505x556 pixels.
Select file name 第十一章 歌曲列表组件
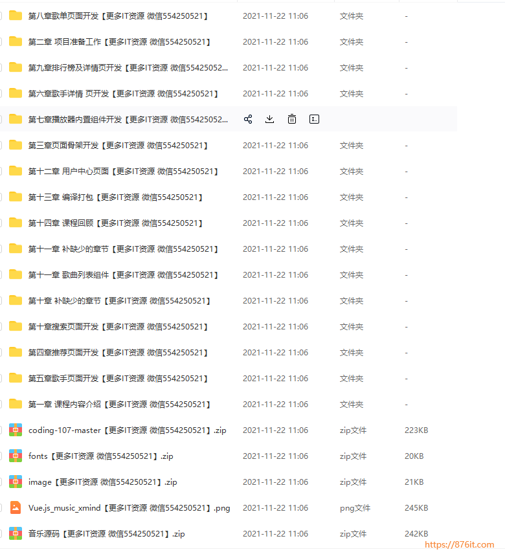click(x=124, y=275)
